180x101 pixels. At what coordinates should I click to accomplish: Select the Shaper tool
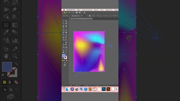63,33
